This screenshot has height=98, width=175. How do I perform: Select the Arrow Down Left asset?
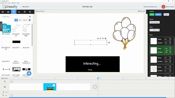[x=16, y=28]
